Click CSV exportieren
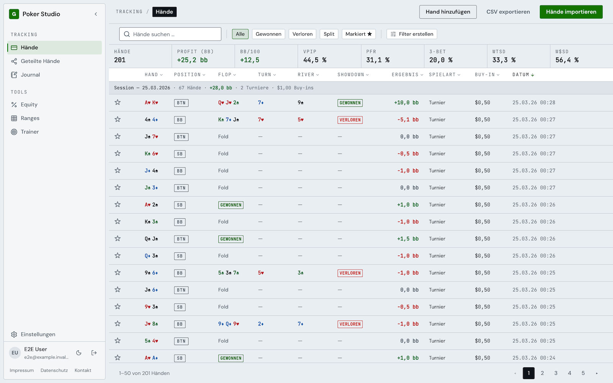The width and height of the screenshot is (613, 383). pos(508,12)
